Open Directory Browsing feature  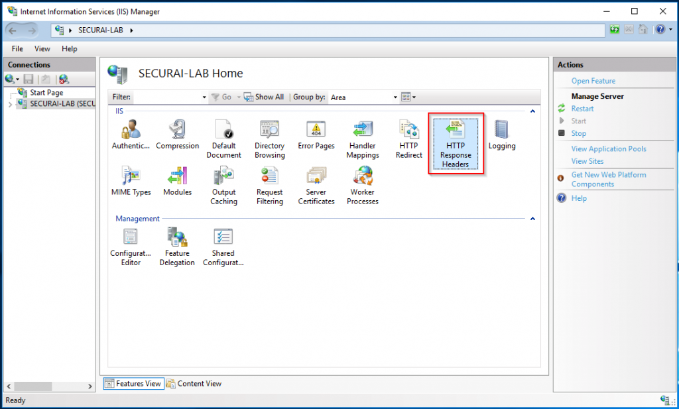pos(270,139)
